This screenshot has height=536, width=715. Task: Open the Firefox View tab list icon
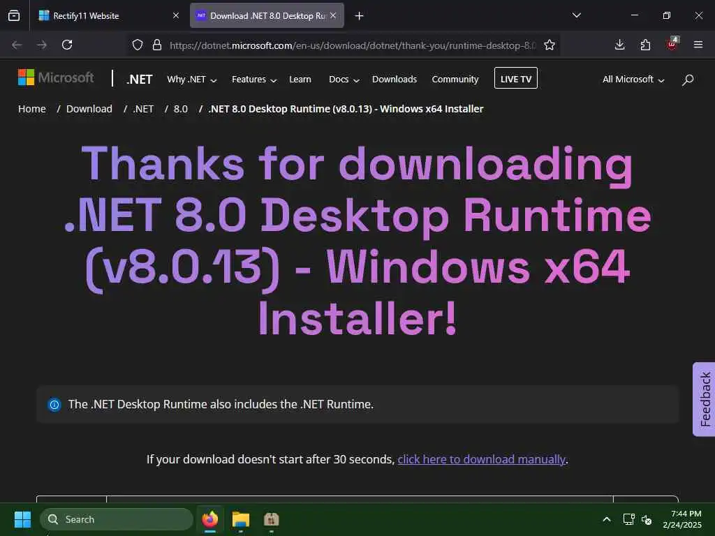(14, 15)
